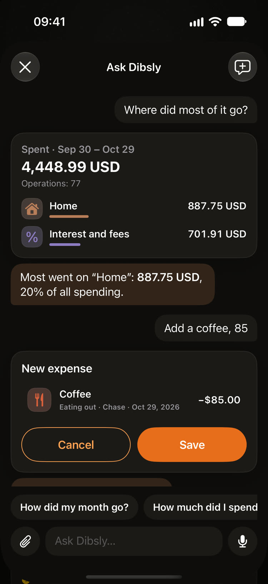Screen dimensions: 268x584
Task: Tap the paperclip attachment icon
Action: pyautogui.click(x=25, y=541)
